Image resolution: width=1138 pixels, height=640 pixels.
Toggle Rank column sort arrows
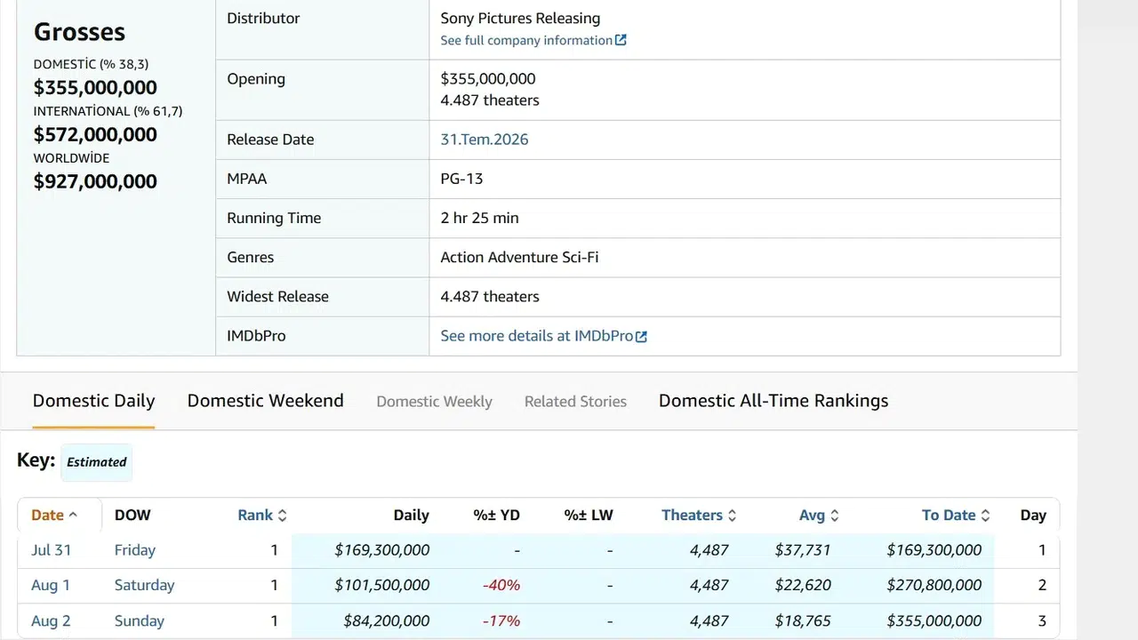(x=283, y=516)
